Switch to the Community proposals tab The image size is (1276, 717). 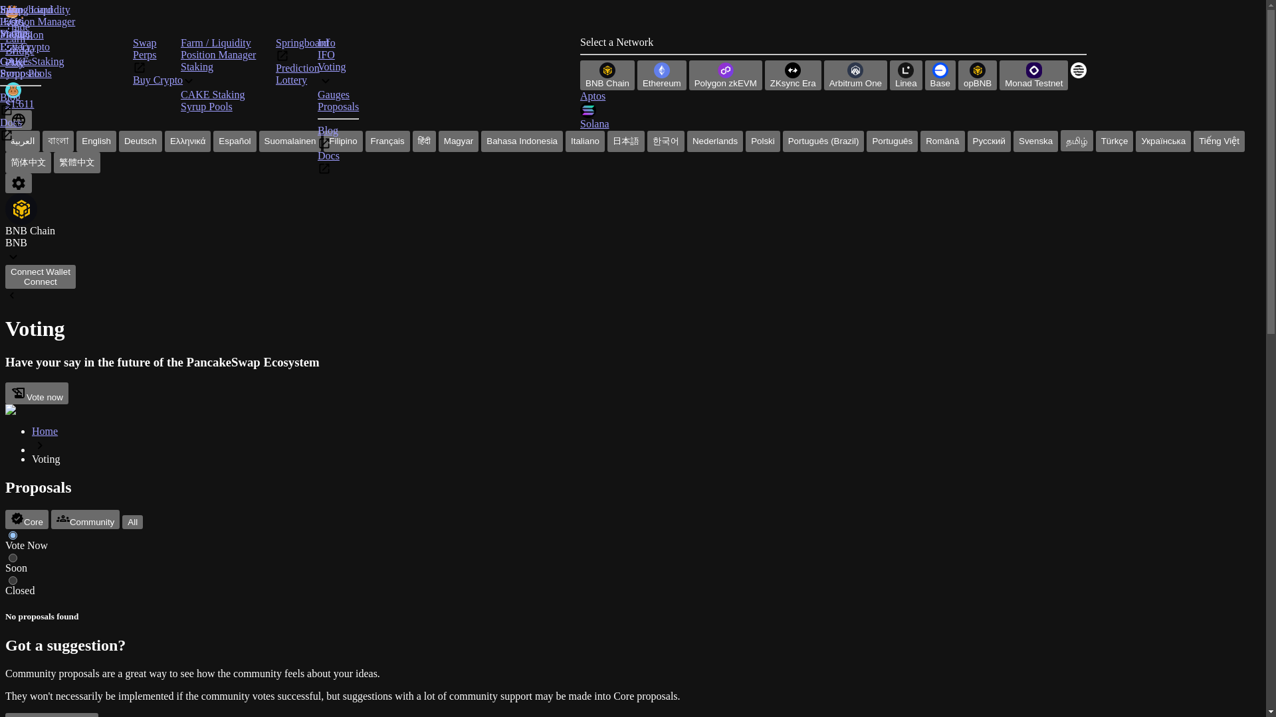coord(85,519)
